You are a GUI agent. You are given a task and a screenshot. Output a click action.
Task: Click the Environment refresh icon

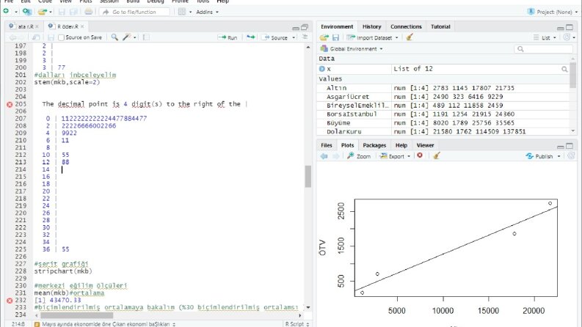(567, 37)
